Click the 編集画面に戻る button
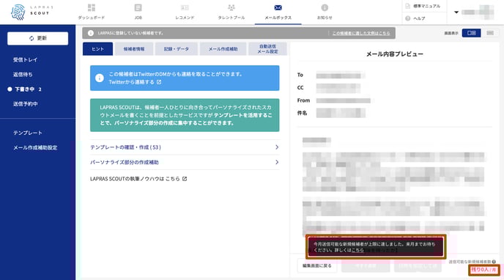504x280 pixels. point(317,266)
